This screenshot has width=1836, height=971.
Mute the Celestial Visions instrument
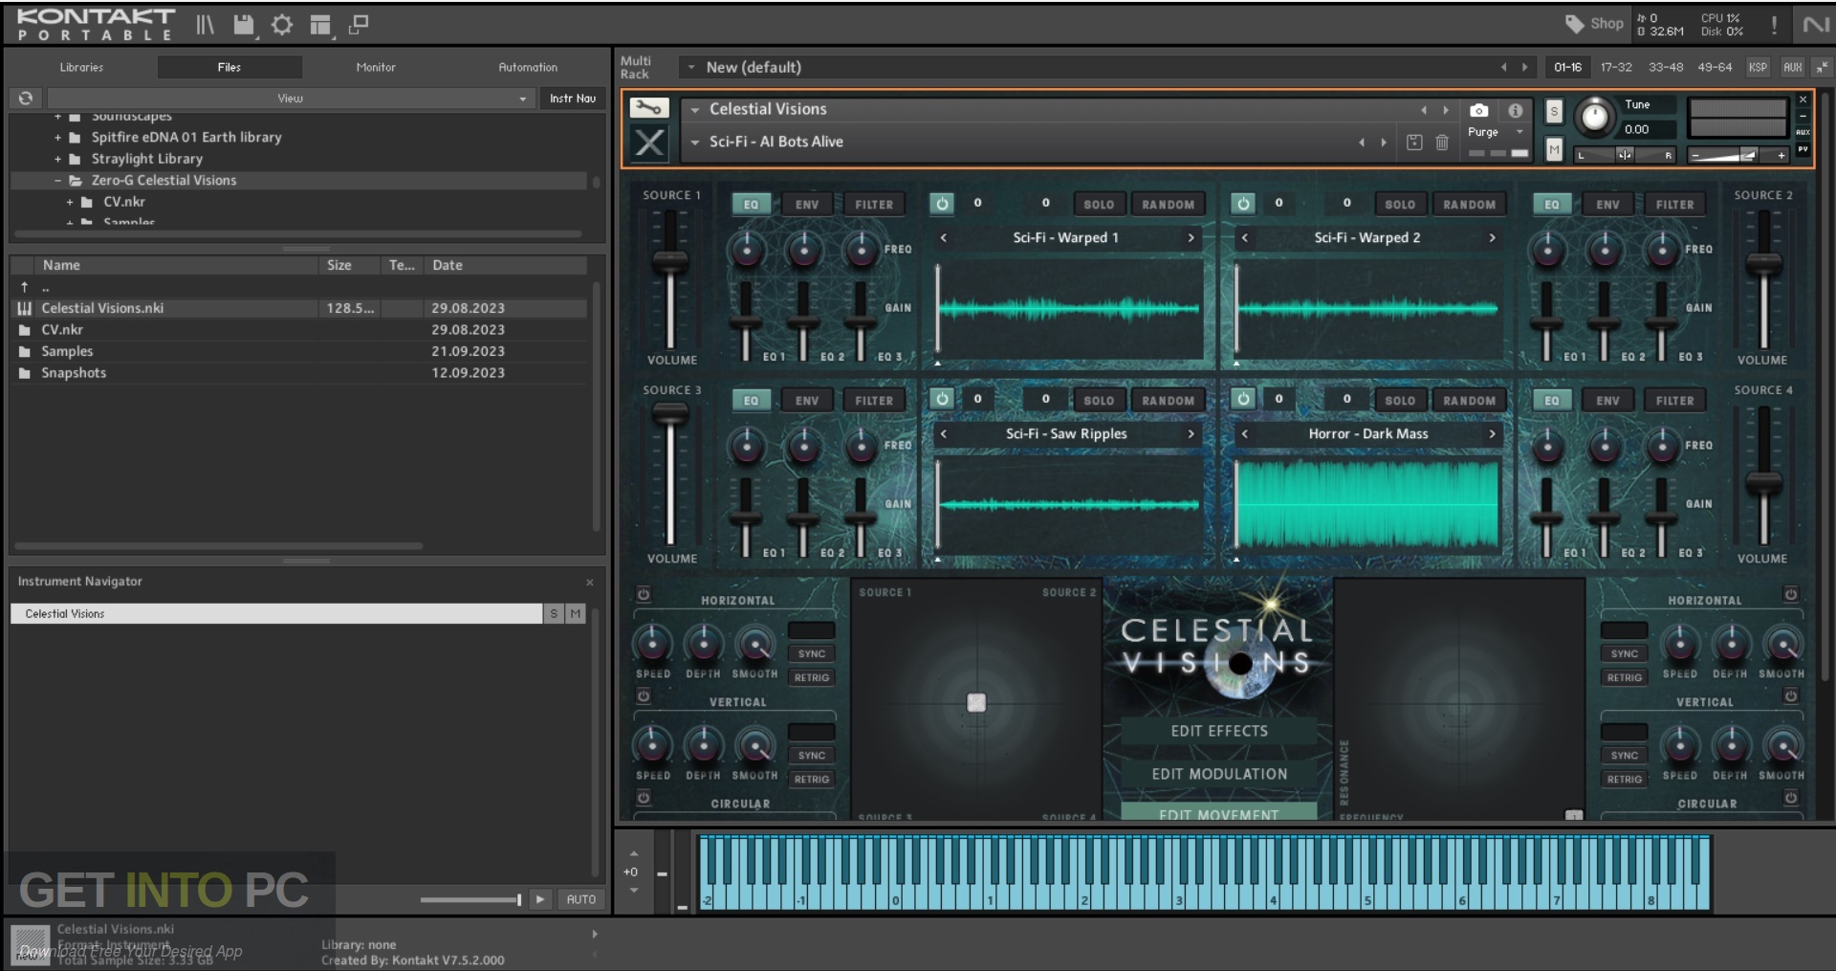pyautogui.click(x=1554, y=149)
